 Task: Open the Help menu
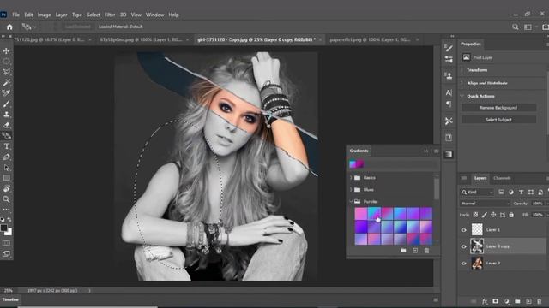click(x=173, y=15)
